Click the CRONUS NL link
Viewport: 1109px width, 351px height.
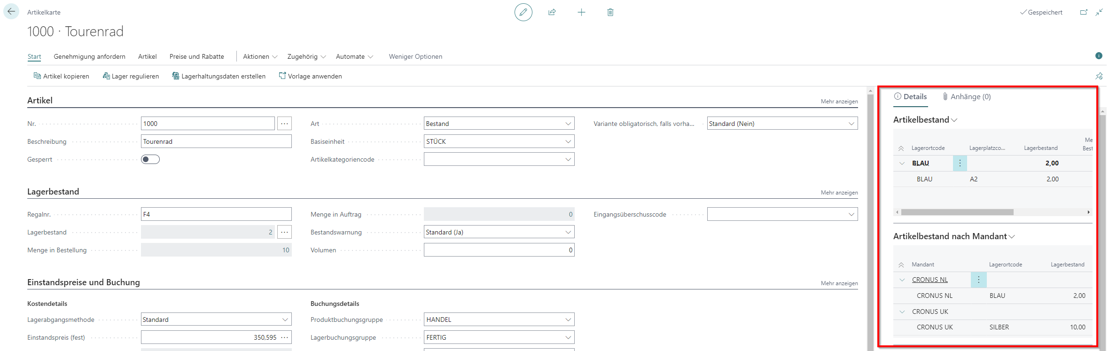click(x=929, y=280)
